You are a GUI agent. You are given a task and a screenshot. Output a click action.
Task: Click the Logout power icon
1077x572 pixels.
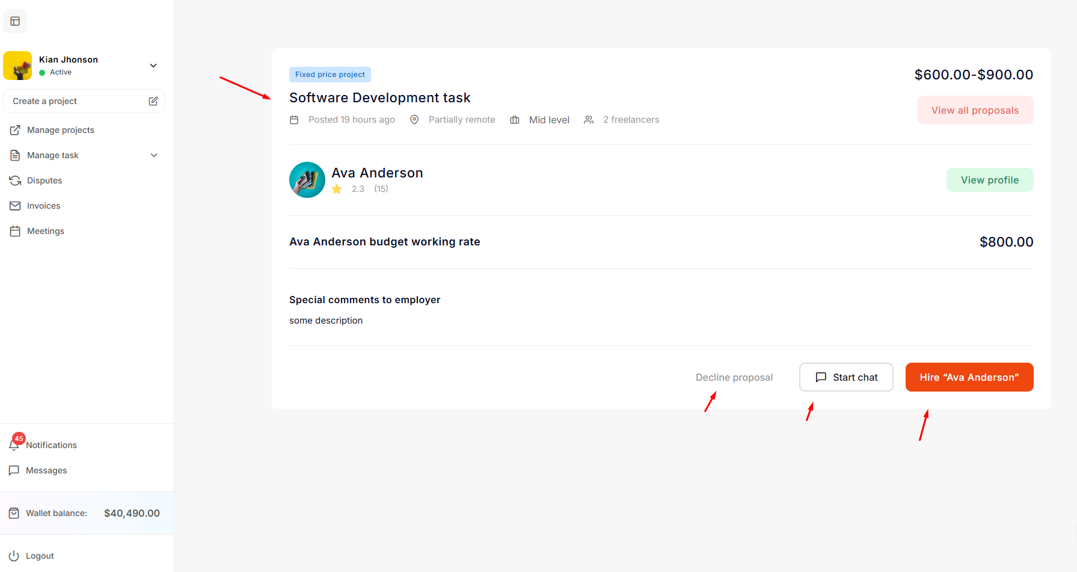tap(14, 556)
